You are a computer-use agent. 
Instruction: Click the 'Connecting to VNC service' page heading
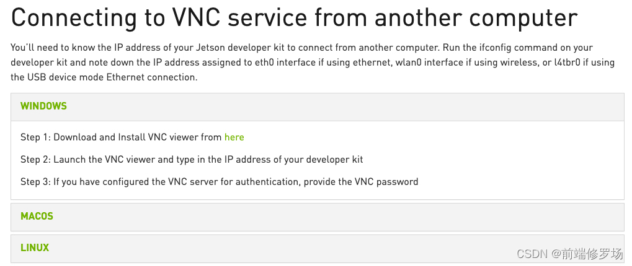(294, 18)
